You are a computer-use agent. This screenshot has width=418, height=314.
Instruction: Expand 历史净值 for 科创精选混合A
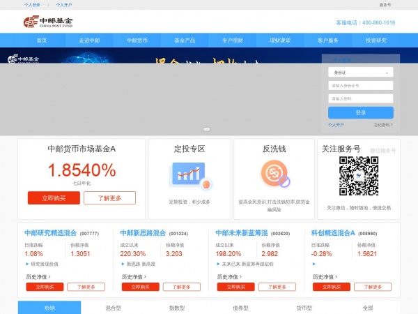(325, 277)
